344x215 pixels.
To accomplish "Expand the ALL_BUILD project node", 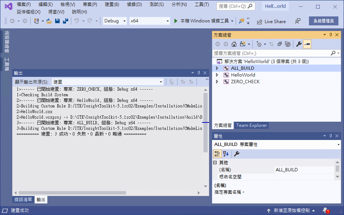I will coord(217,68).
